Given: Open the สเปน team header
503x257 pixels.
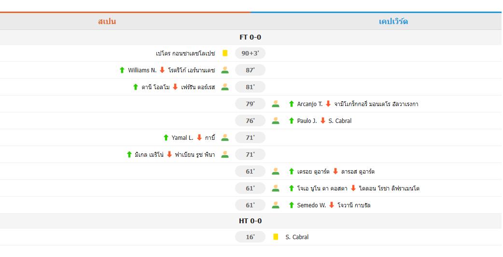Looking at the screenshot, I should click(x=107, y=22).
